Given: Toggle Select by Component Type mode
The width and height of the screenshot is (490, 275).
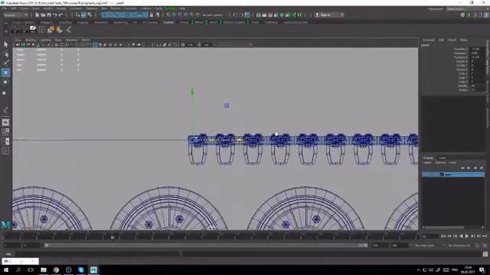Looking at the screenshot, I should (90, 15).
